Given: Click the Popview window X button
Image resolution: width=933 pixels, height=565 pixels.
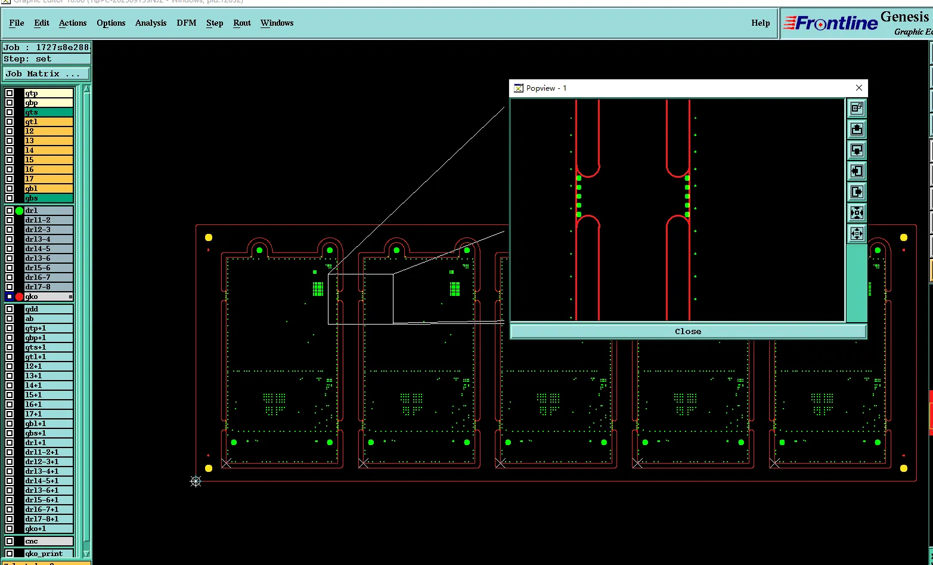Looking at the screenshot, I should pyautogui.click(x=859, y=88).
